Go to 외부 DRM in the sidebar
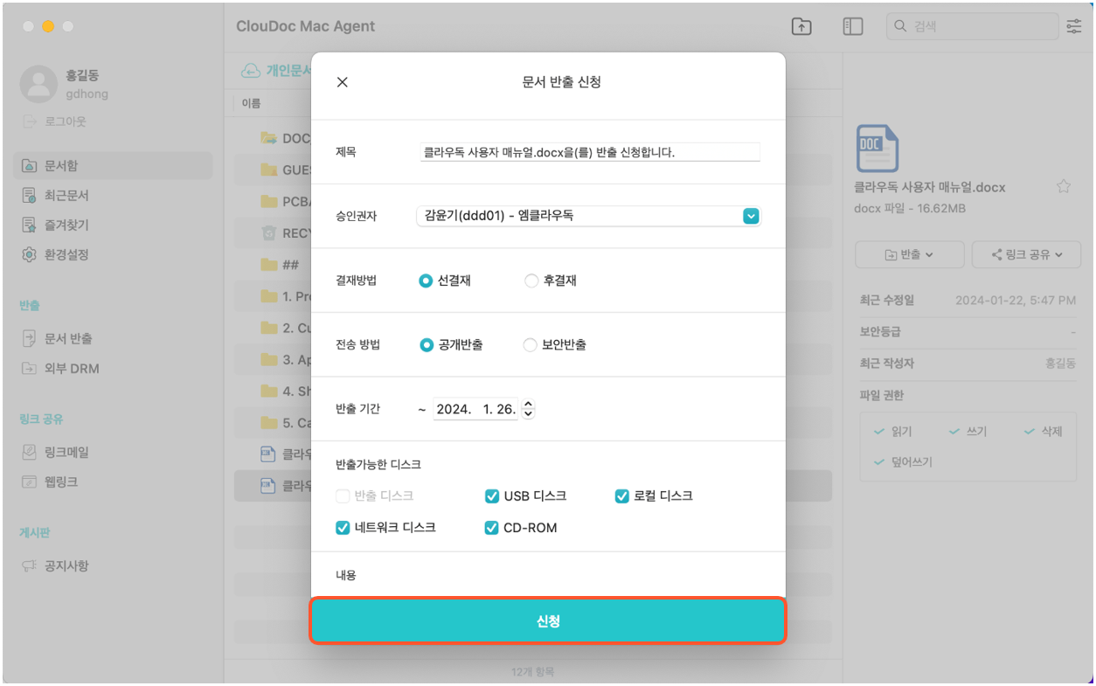The image size is (1096, 686). [x=113, y=369]
